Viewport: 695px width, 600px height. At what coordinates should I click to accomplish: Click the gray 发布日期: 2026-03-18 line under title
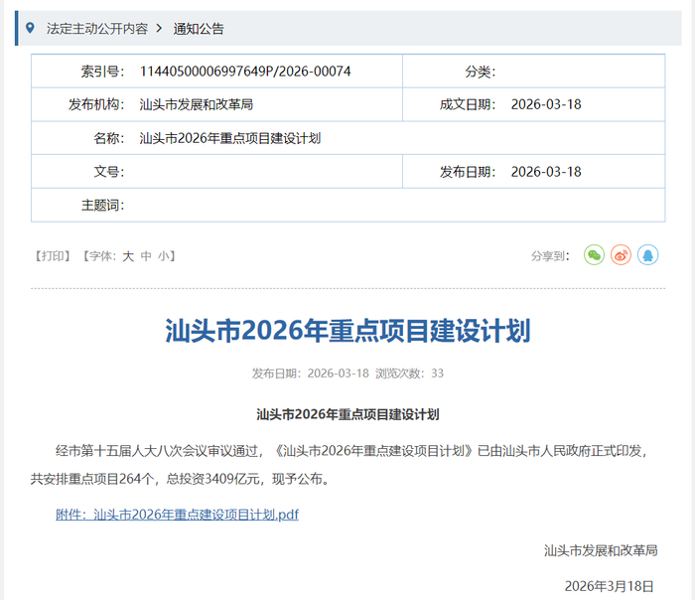coord(310,374)
